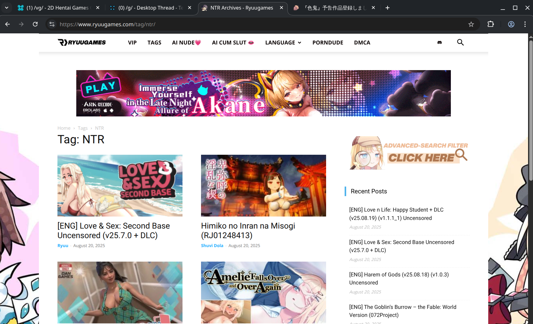Open the browser profile icon
This screenshot has width=533, height=324.
(x=511, y=24)
